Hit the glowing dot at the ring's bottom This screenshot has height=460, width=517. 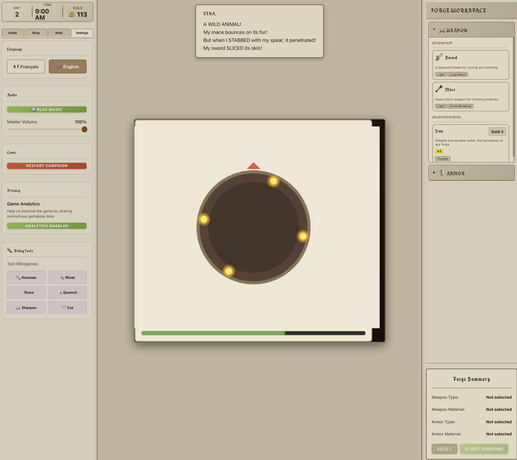tap(229, 271)
